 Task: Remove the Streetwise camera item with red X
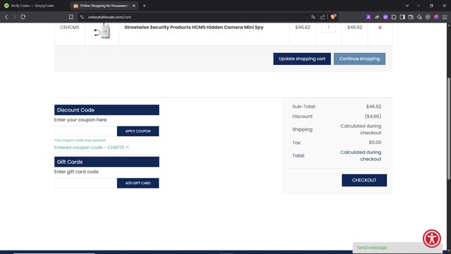tap(380, 28)
